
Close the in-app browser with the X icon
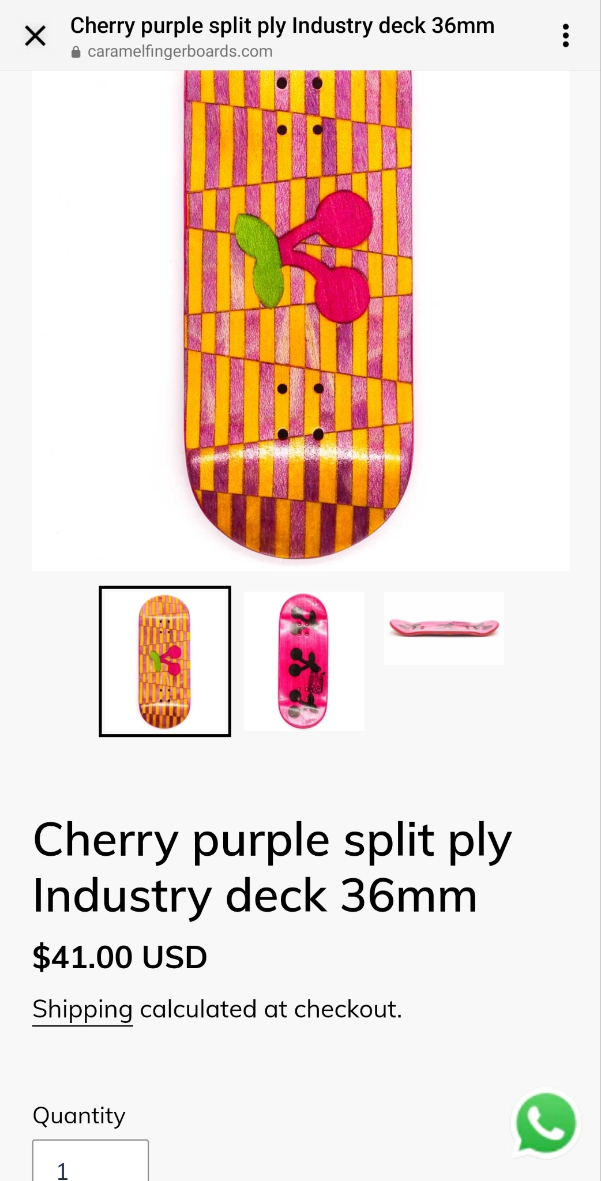[x=35, y=36]
